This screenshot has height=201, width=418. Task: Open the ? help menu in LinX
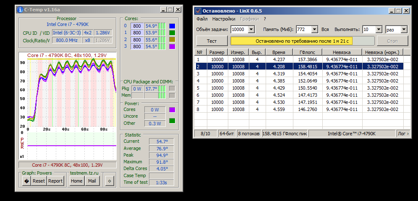tap(265, 19)
